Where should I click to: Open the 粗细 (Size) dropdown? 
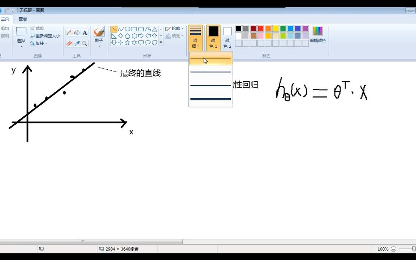(x=195, y=37)
